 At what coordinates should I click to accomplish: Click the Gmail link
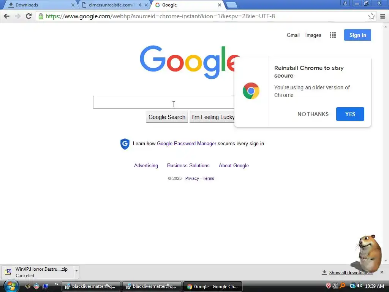[x=293, y=35]
